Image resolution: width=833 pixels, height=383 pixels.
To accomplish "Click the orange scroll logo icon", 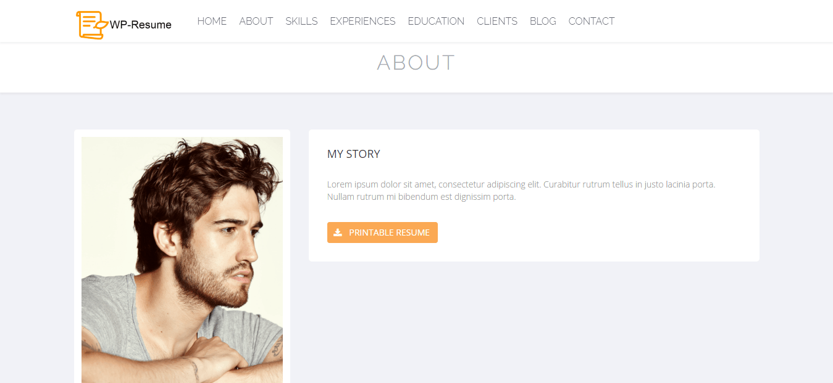I will tap(91, 24).
